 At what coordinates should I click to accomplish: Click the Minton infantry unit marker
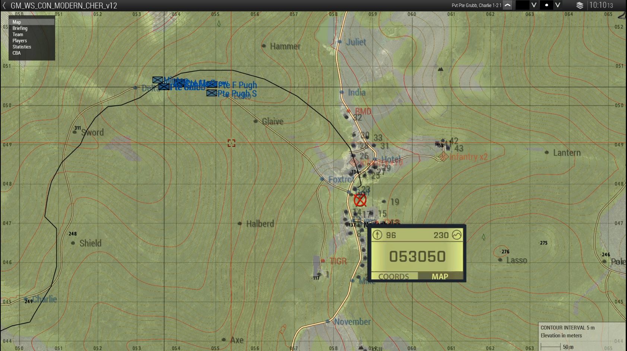coord(158,80)
